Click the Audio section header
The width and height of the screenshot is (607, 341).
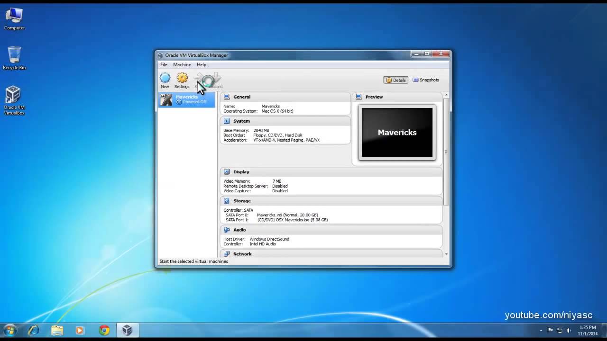[x=331, y=230]
